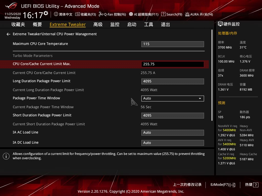The image size is (262, 196).
Task: Go back using the left arrow
Action: tap(8, 34)
